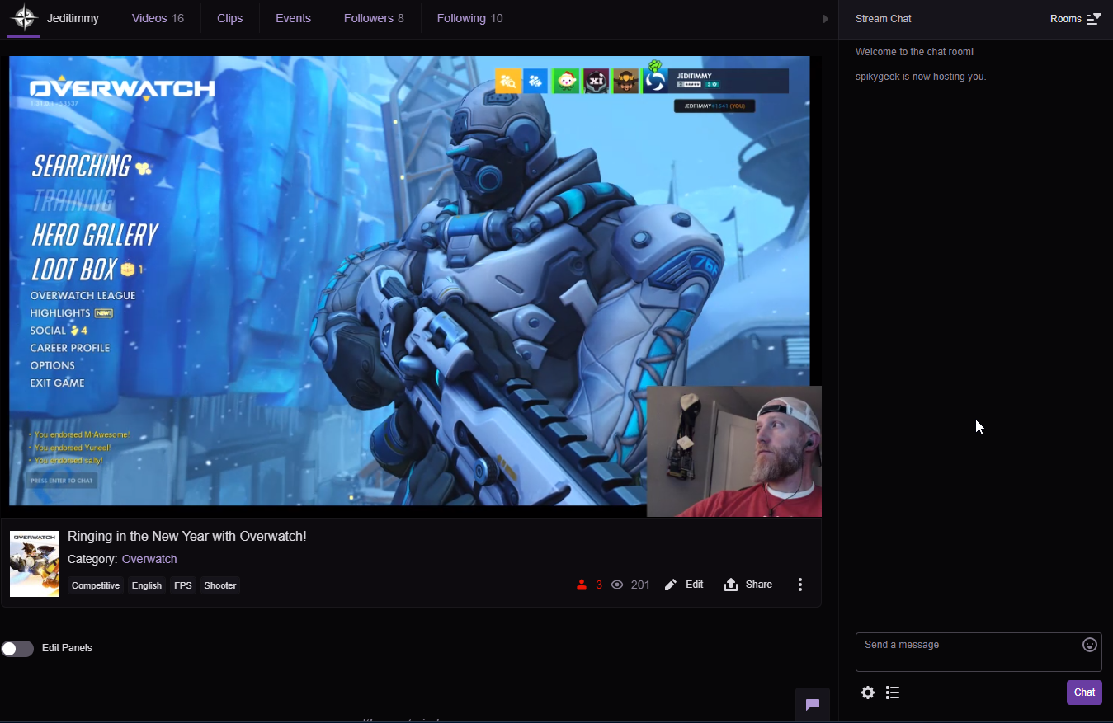Open the three-dot more options menu
This screenshot has width=1113, height=723.
pos(800,585)
